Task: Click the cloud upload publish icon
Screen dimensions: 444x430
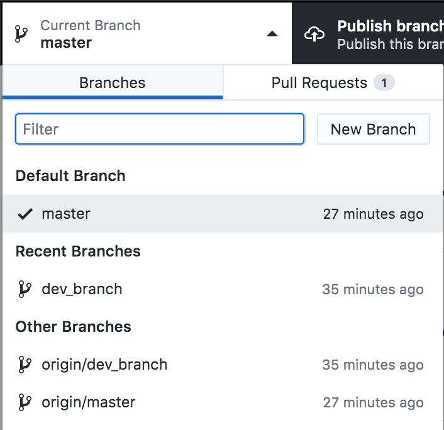Action: (314, 35)
